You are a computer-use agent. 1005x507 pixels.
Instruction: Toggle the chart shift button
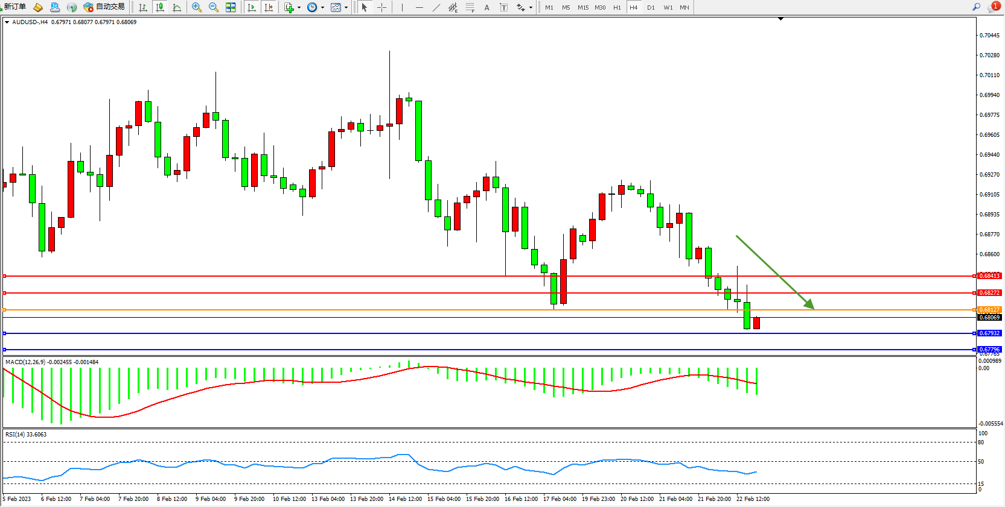[269, 7]
